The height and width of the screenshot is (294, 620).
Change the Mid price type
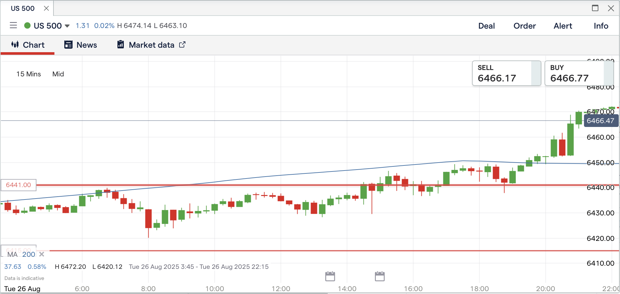click(58, 74)
